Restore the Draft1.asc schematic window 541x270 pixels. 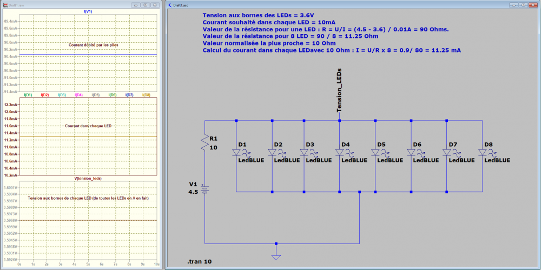[523, 5]
